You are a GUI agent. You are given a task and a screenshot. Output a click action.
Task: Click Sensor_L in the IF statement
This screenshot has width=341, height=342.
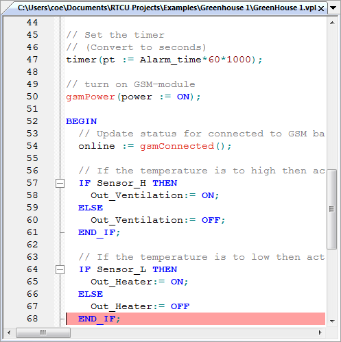pyautogui.click(x=121, y=269)
